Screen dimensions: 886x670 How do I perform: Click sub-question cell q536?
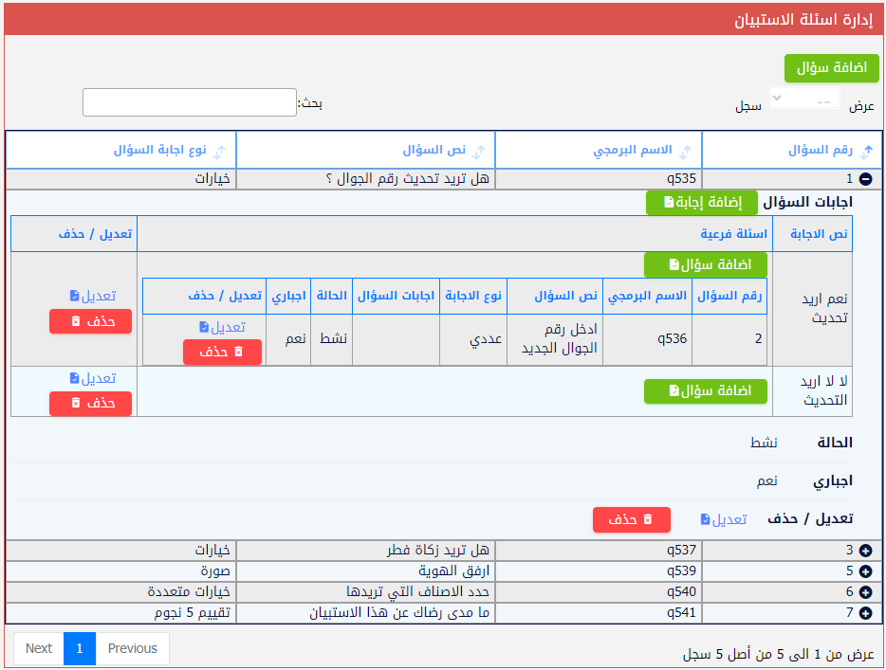(x=647, y=339)
